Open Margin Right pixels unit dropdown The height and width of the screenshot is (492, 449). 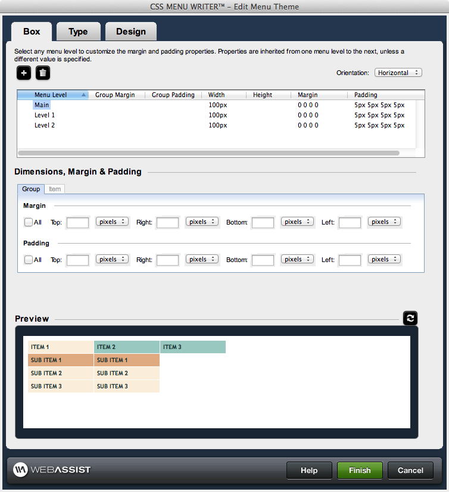click(x=202, y=222)
